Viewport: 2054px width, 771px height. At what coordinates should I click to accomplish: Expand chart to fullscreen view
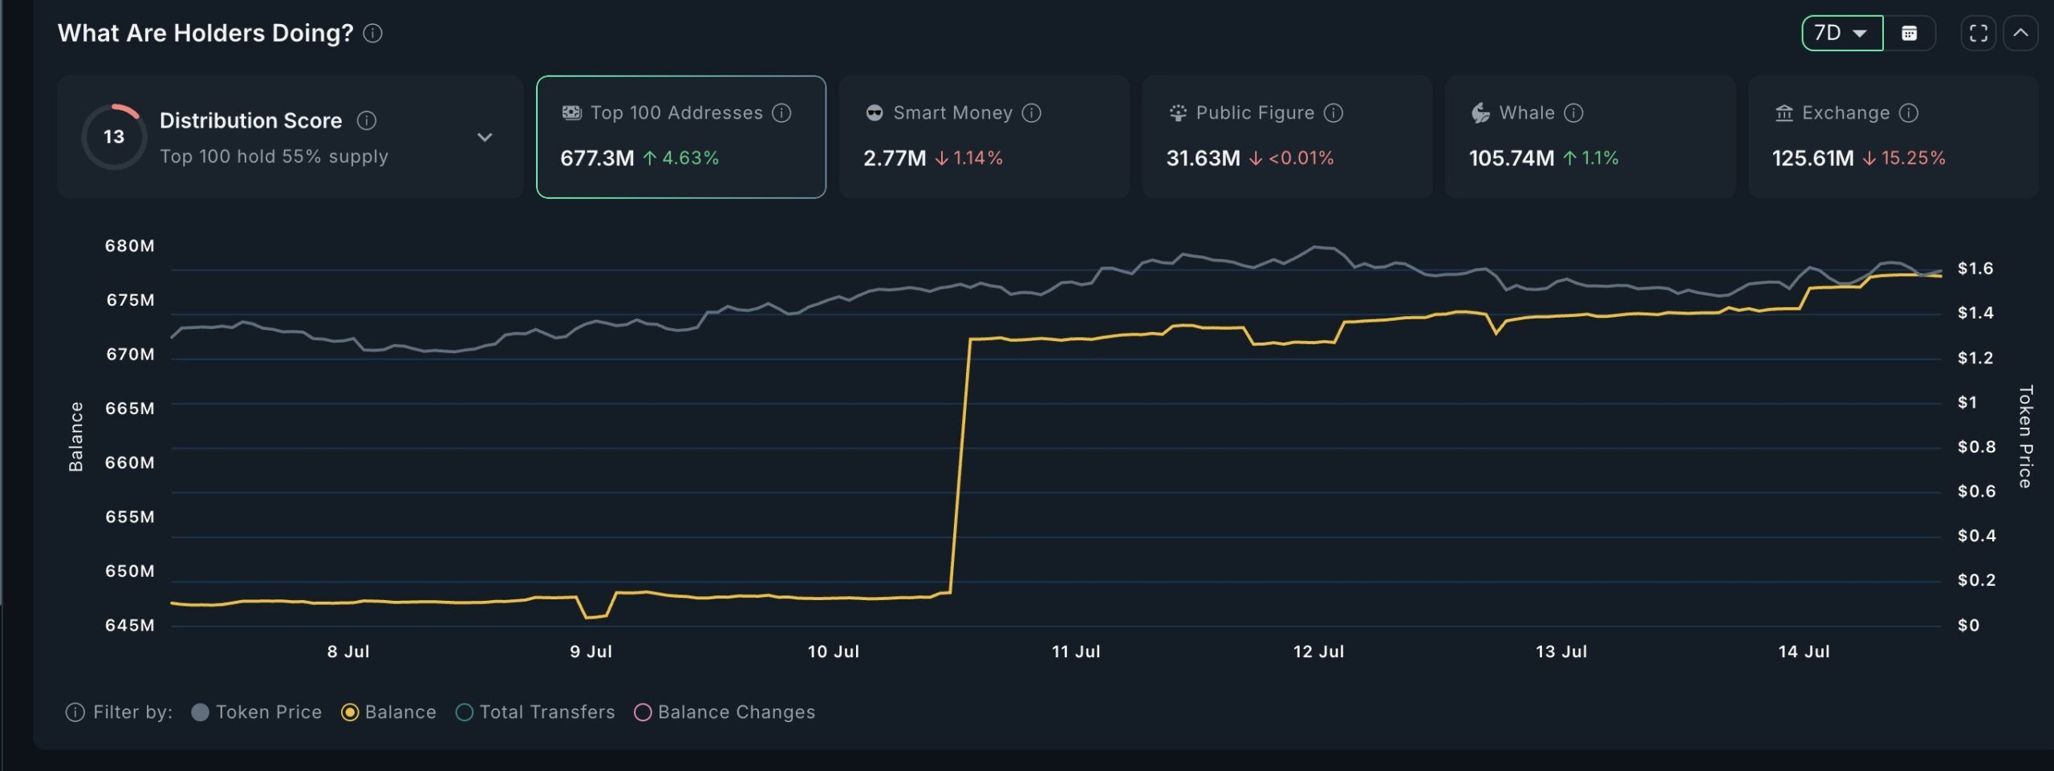1978,33
